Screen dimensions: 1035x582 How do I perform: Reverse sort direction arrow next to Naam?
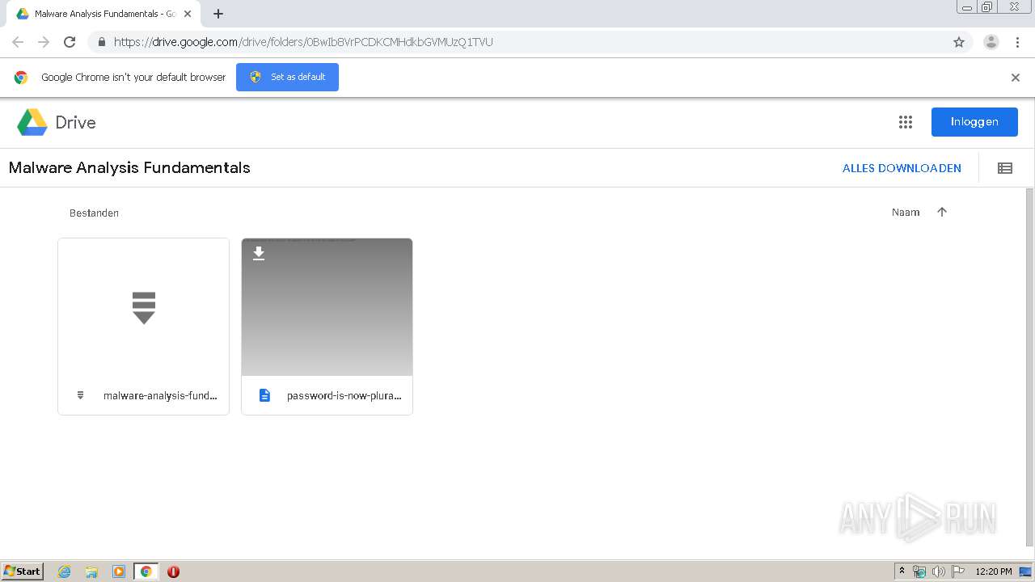coord(942,212)
